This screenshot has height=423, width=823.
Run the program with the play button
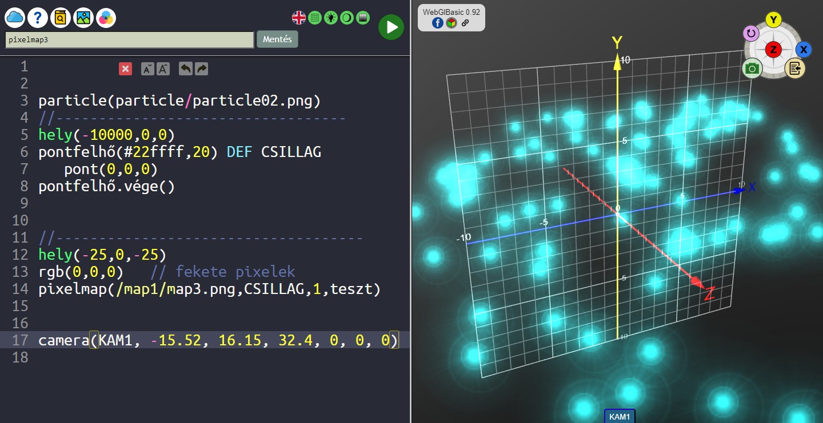coord(391,27)
